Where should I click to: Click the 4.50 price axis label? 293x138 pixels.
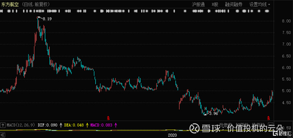[286, 103]
